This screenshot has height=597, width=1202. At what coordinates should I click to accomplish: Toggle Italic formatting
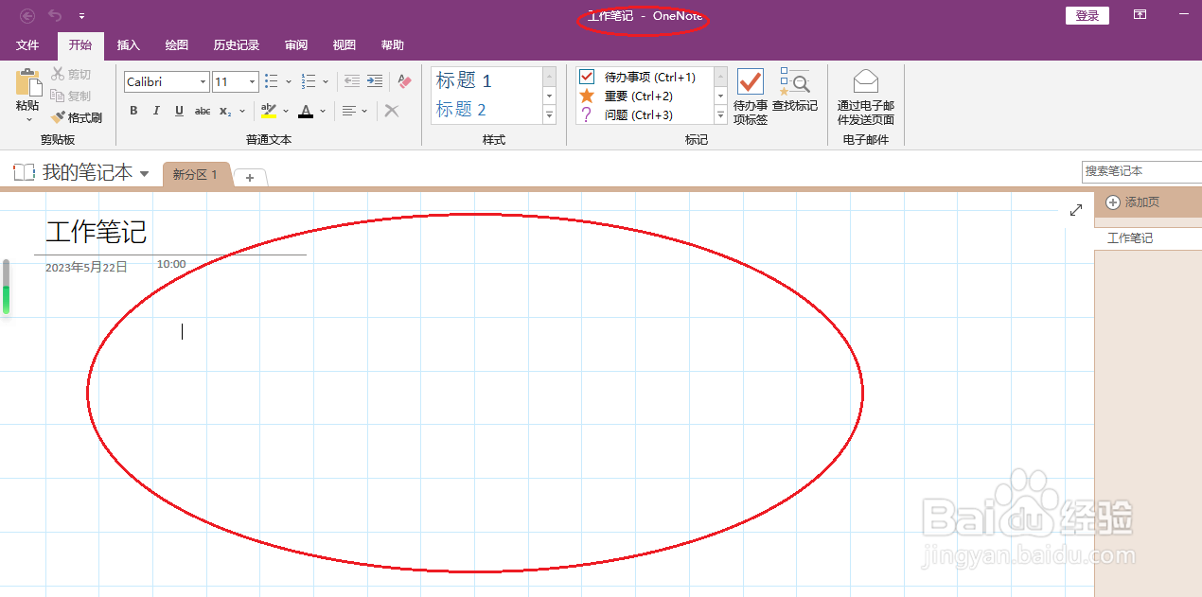point(156,111)
